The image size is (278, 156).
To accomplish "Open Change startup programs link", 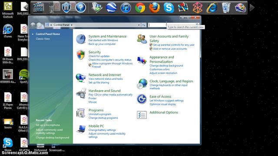I will tap(103, 118).
